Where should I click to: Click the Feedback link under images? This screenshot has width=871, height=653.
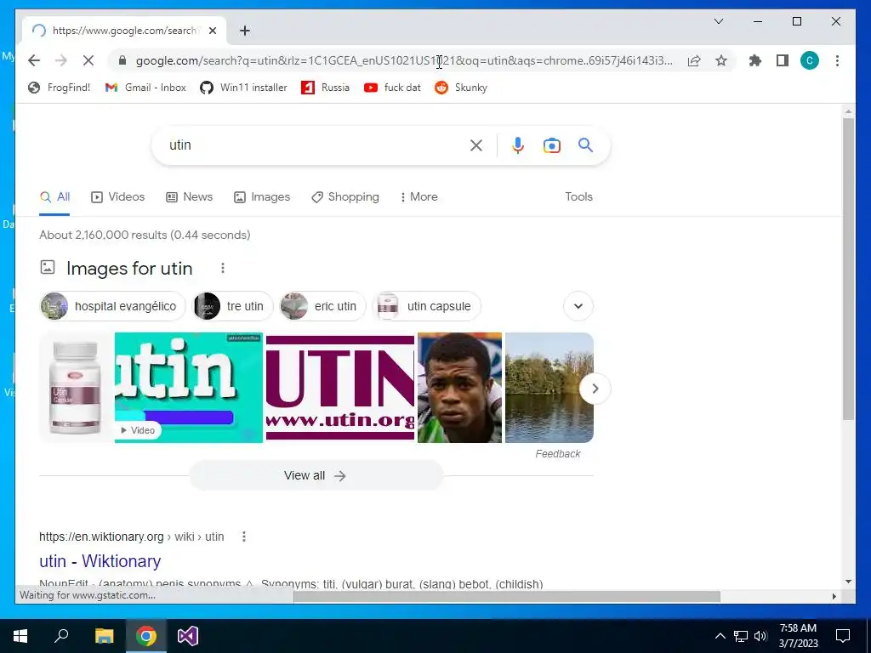pyautogui.click(x=558, y=454)
